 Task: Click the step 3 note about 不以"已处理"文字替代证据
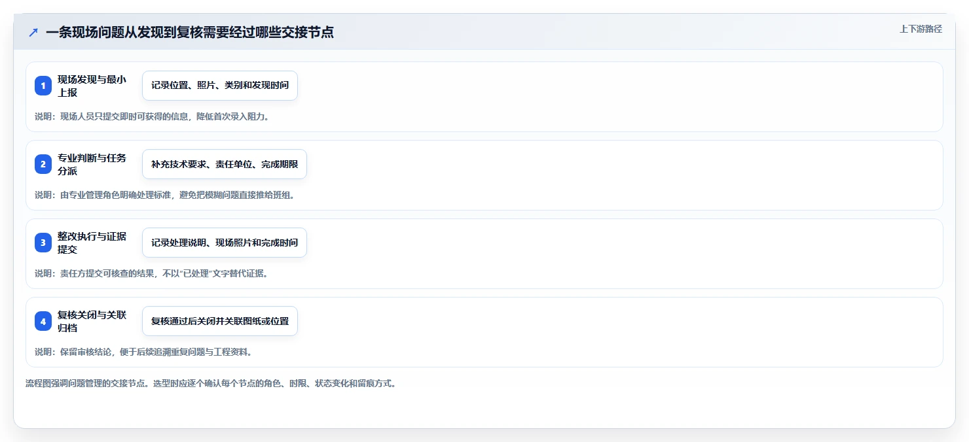(151, 273)
